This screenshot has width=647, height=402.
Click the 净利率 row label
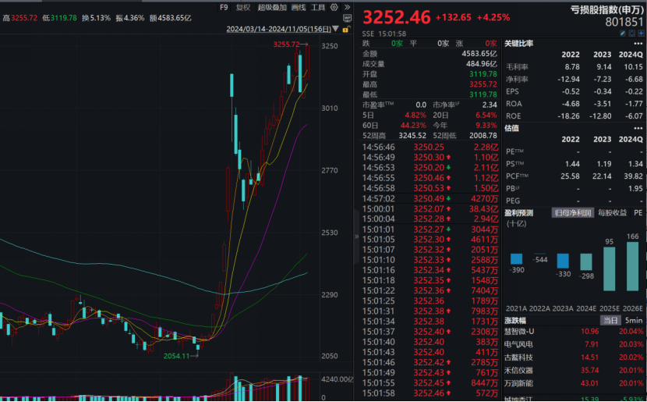point(517,80)
